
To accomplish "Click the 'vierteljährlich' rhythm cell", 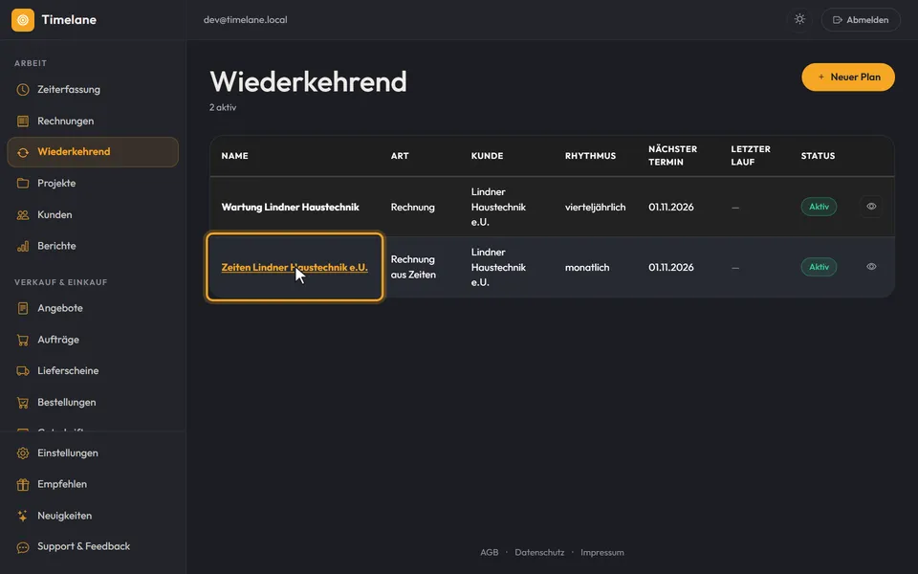I will tap(596, 207).
